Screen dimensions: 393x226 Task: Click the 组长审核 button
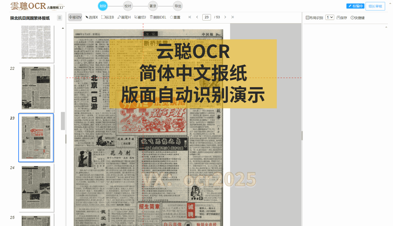coord(375,6)
